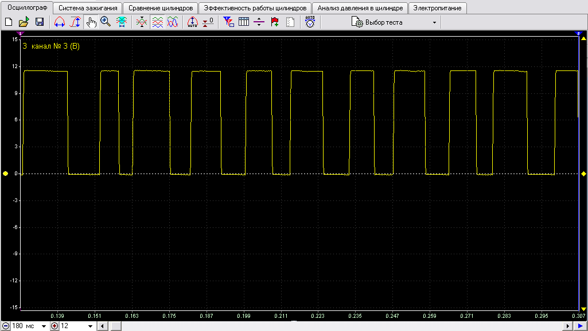The image size is (588, 331).
Task: Select the Анализ давления в цилиндре tab
Action: pos(360,8)
